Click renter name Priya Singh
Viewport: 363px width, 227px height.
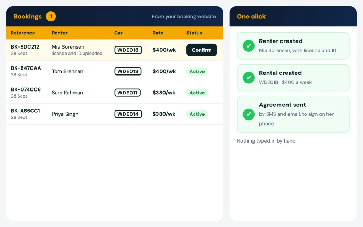(65, 114)
